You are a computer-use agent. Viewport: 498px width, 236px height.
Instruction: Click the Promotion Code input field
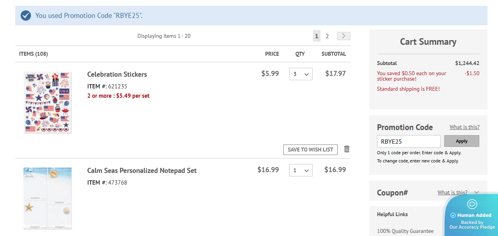408,141
